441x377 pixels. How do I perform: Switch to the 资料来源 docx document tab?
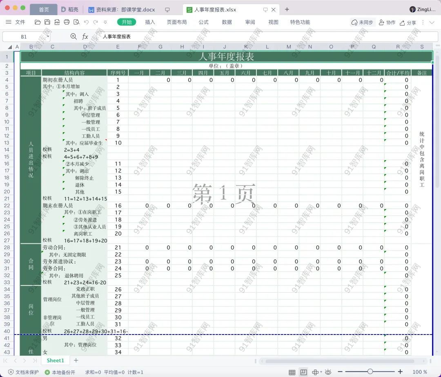(125, 9)
